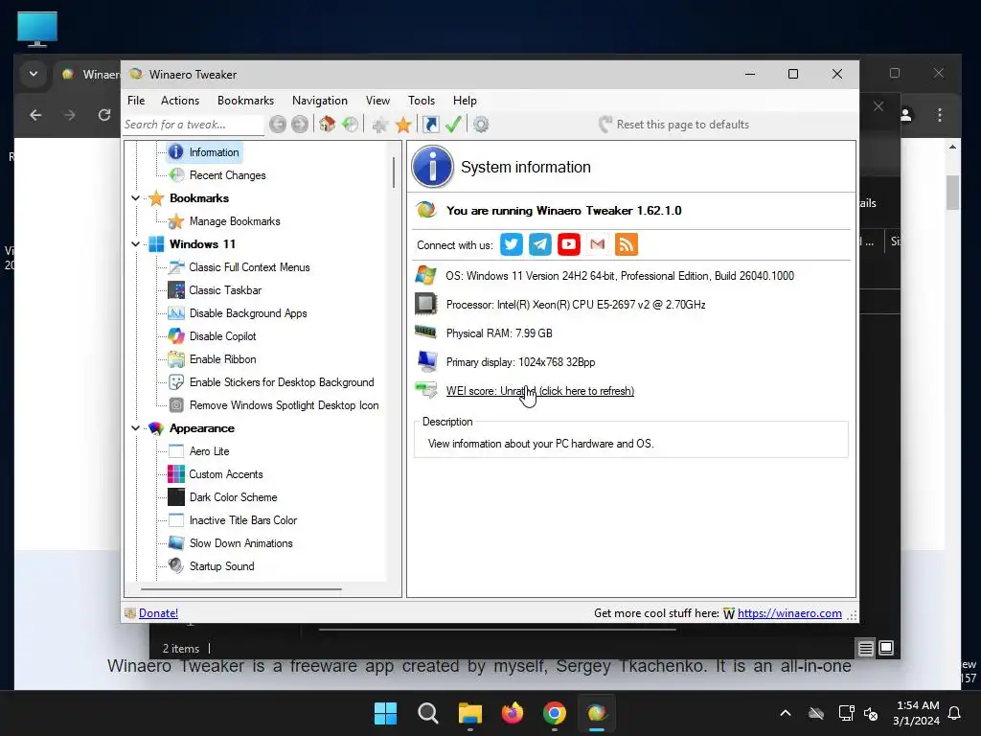
Task: Click the recent changes globe toolbar icon
Action: (x=351, y=125)
